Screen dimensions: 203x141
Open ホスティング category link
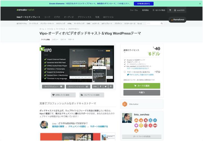tap(61, 24)
